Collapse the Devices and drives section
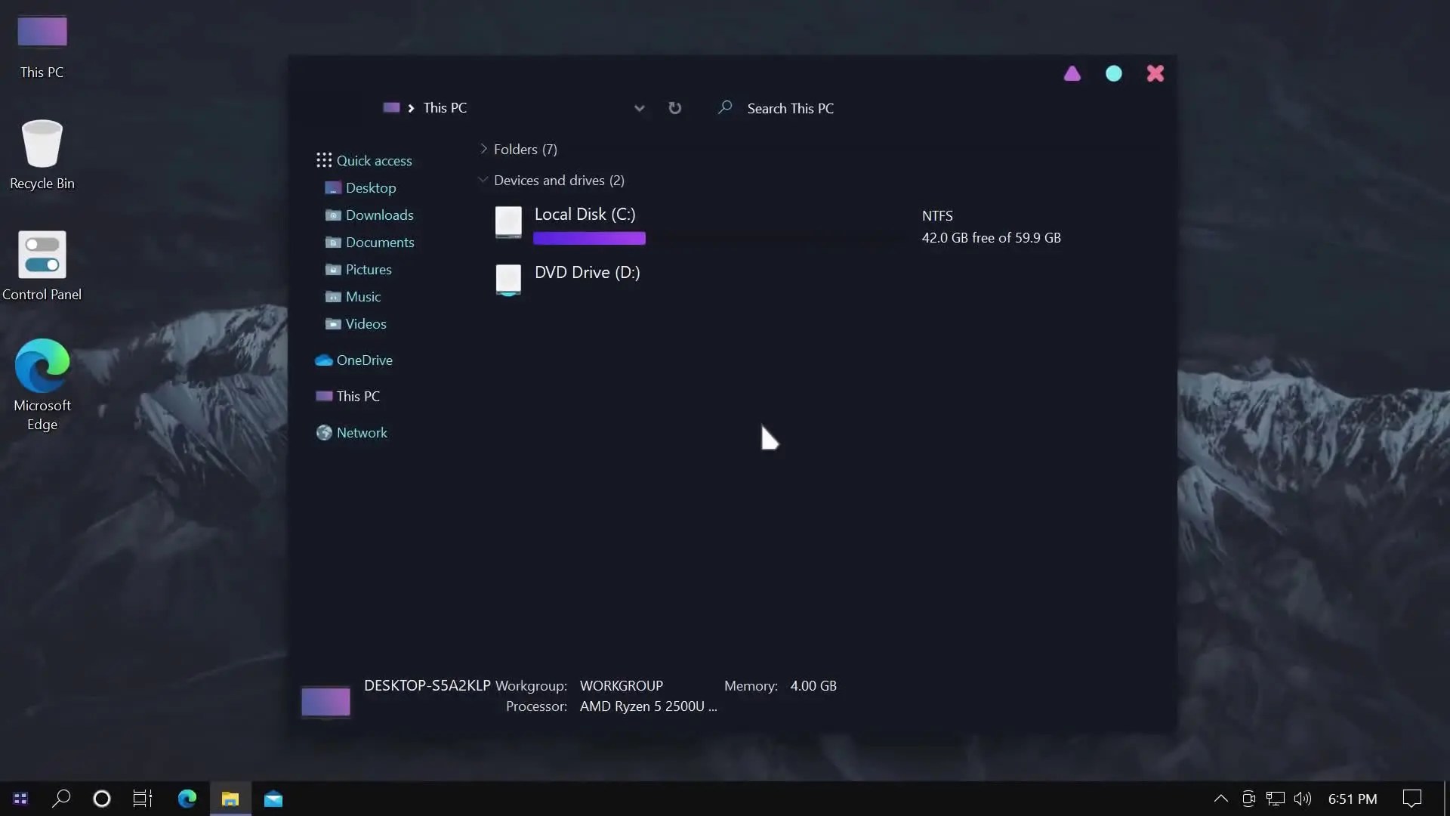Viewport: 1450px width, 816px height. tap(483, 180)
